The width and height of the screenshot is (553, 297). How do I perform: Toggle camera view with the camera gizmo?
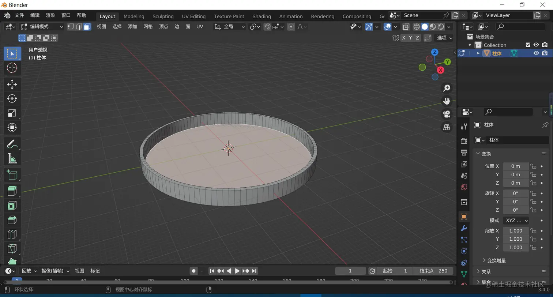(447, 114)
